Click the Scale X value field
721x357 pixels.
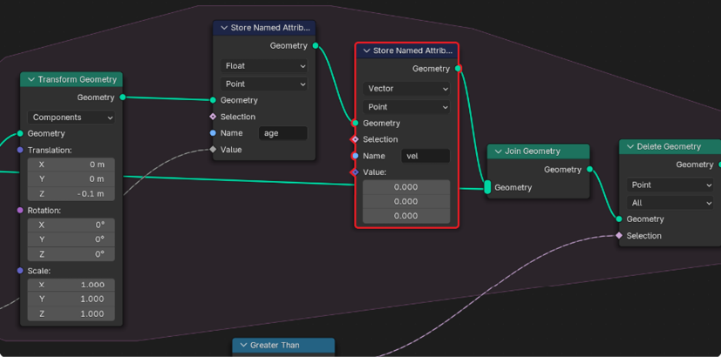pos(71,285)
